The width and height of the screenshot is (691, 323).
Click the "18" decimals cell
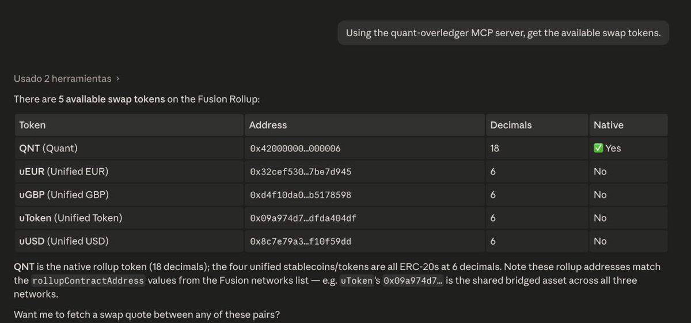coord(537,148)
